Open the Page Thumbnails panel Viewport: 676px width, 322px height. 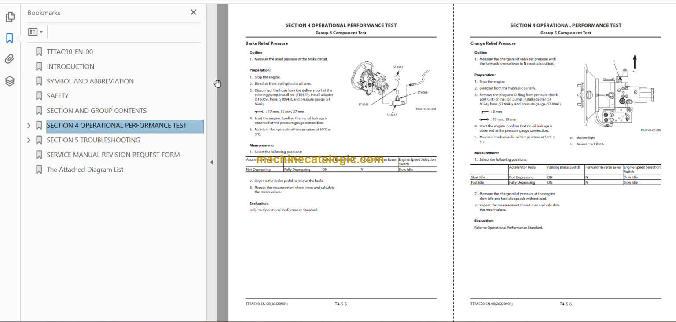click(x=10, y=16)
